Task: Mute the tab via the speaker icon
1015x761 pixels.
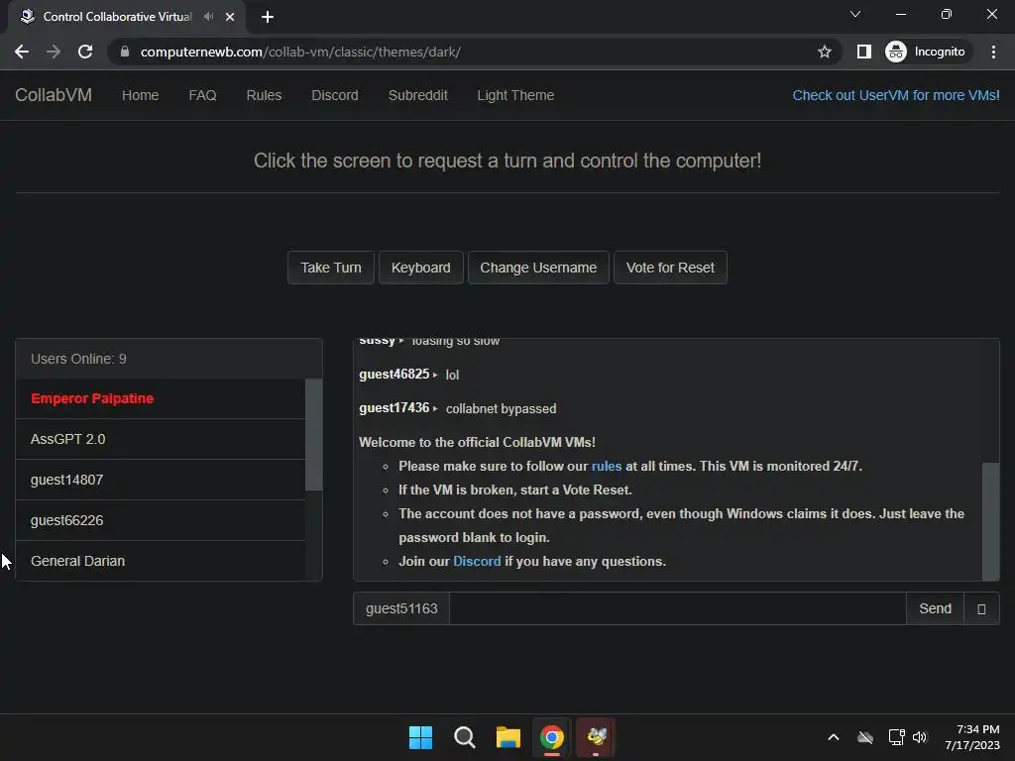Action: tap(208, 17)
